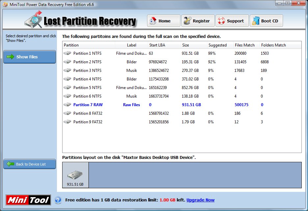Click the blue partition layout bar
The image size is (308, 211).
(x=195, y=175)
